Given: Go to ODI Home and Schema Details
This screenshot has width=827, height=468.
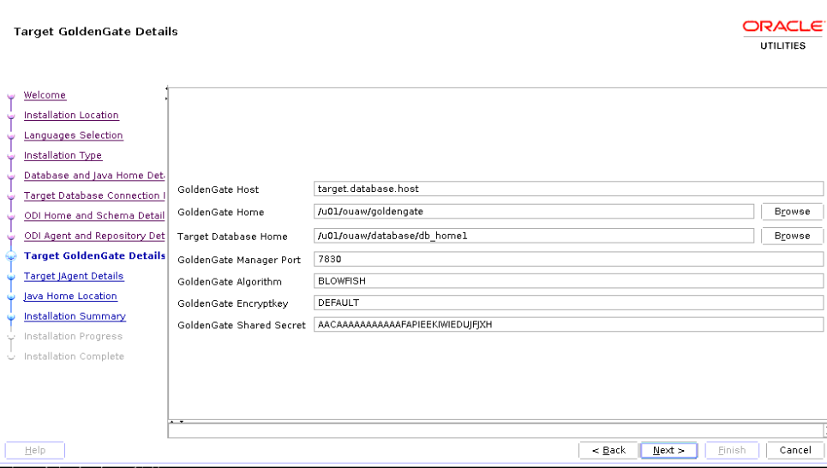Looking at the screenshot, I should click(x=94, y=215).
